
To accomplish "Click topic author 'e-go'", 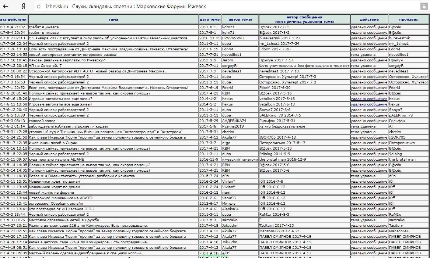I will 226,143.
